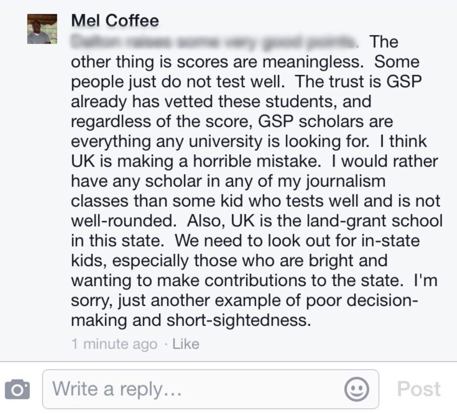Click the Mel Coffee name link
The width and height of the screenshot is (457, 414).
point(115,21)
